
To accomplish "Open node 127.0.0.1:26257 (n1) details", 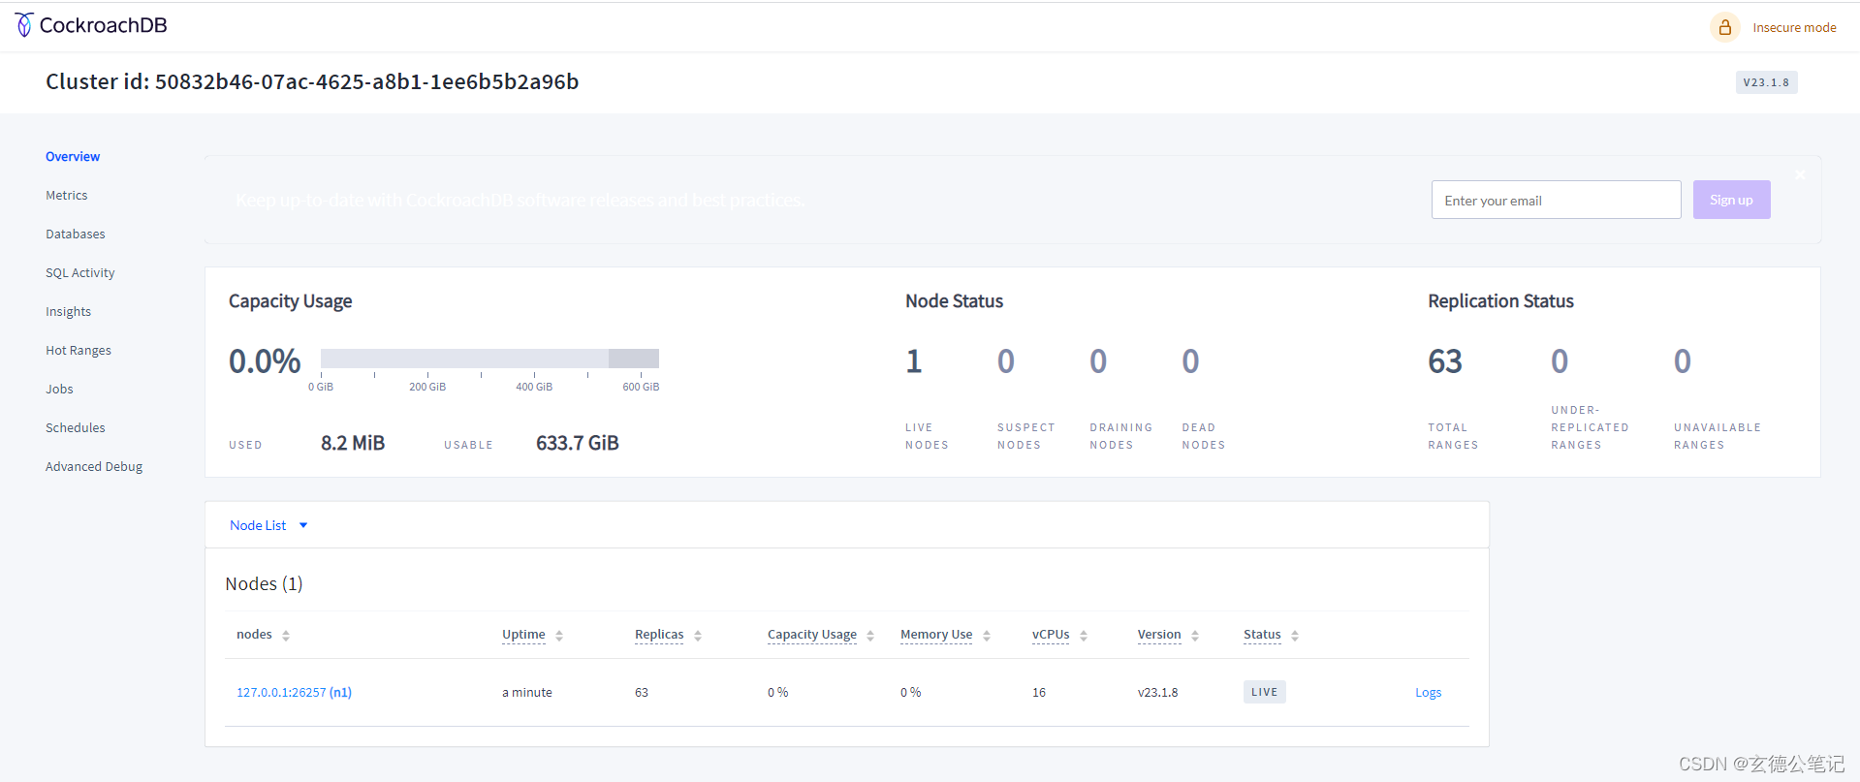I will (294, 692).
